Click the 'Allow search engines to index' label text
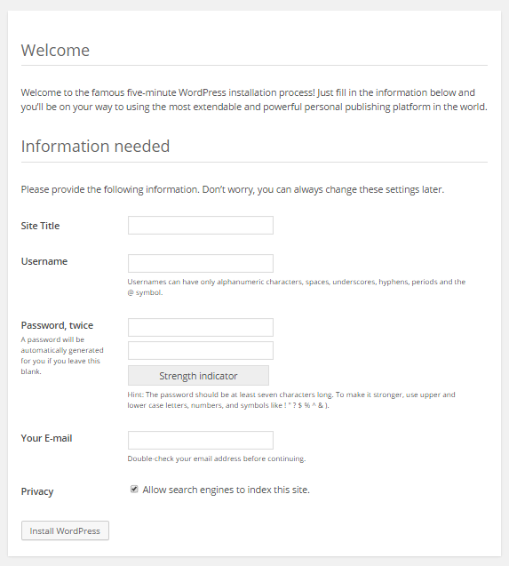Screen dimensions: 509x566 [x=226, y=490]
